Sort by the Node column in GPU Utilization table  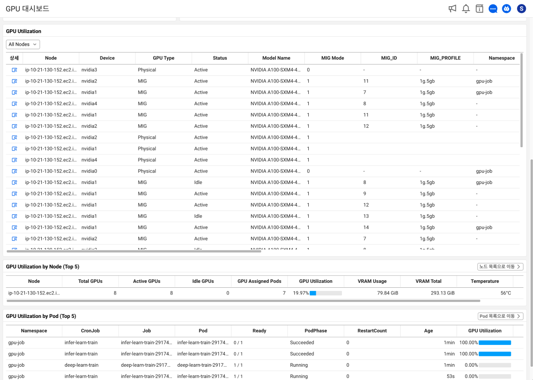[x=51, y=58]
